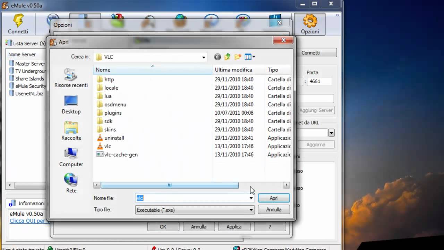The height and width of the screenshot is (250, 444).
Task: Open Rete in the places bar
Action: (x=71, y=183)
